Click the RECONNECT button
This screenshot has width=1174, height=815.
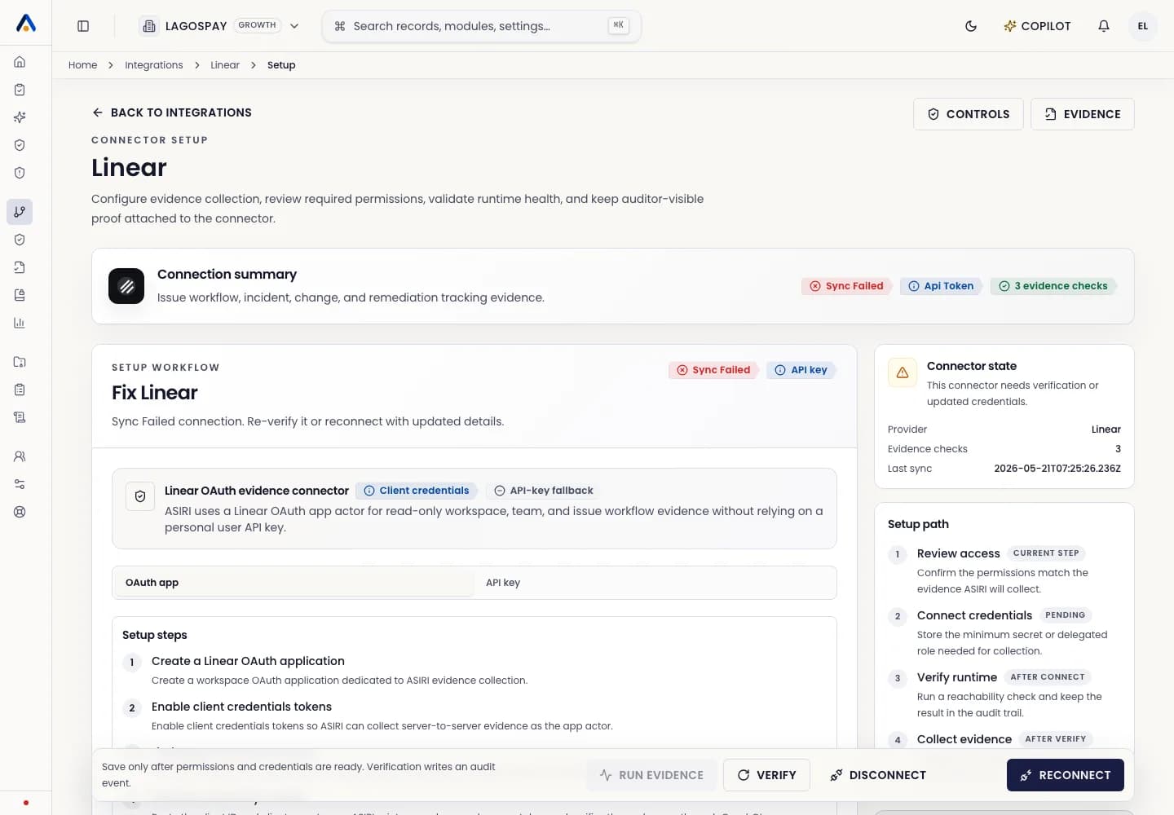(1066, 775)
